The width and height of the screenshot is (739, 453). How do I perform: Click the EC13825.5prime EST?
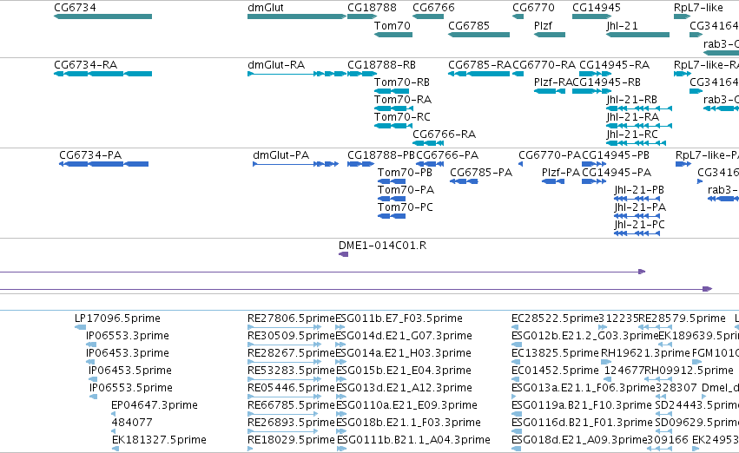[516, 362]
